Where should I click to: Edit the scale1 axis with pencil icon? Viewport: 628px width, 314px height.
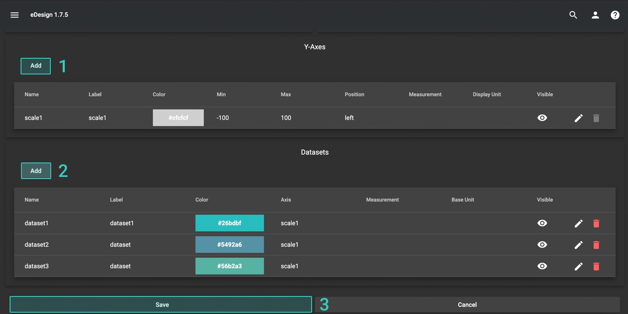point(579,118)
